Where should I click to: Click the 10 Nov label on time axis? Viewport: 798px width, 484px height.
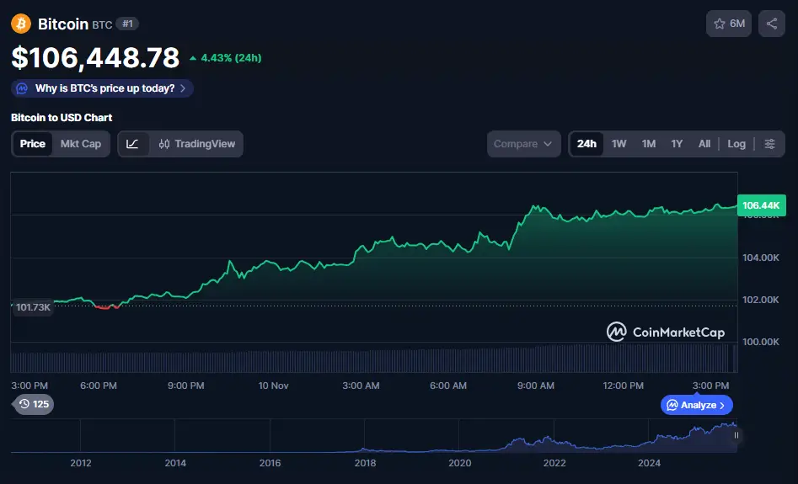(x=273, y=386)
